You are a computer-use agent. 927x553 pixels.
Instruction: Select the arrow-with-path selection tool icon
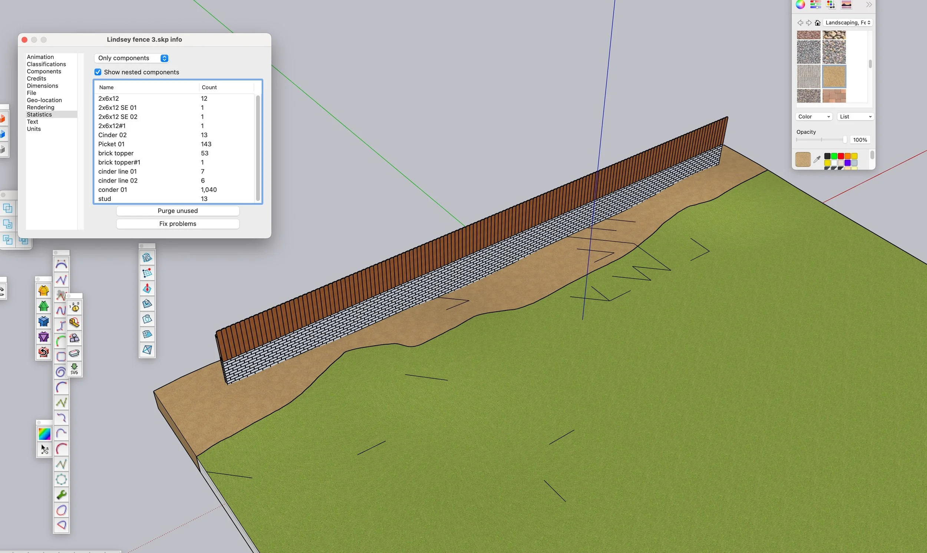click(44, 450)
